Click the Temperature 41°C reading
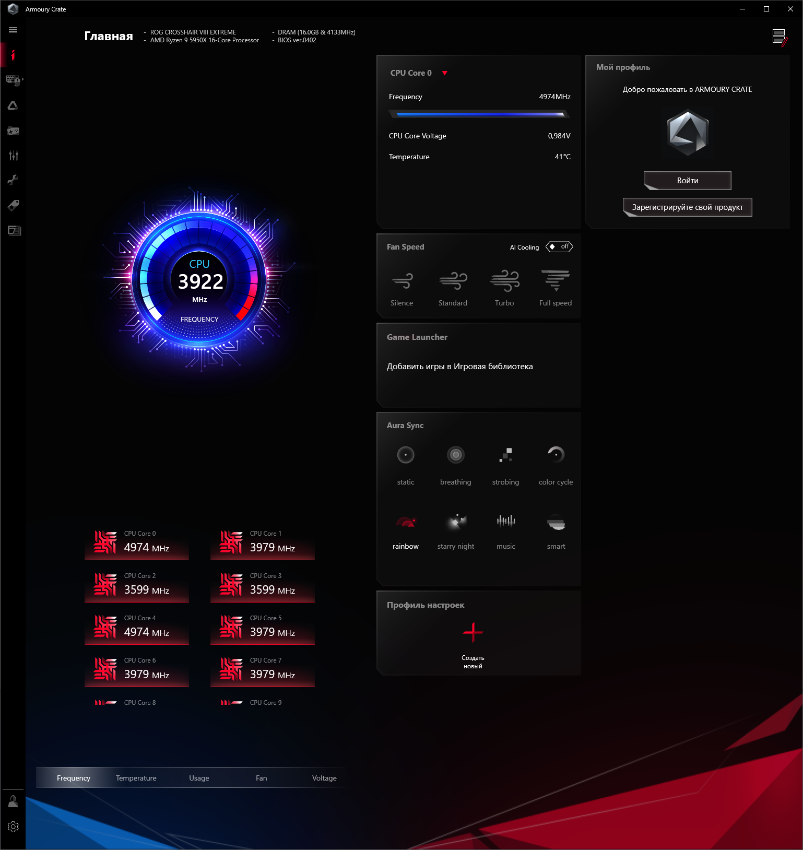Viewport: 803px width, 850px height. pyautogui.click(x=562, y=157)
